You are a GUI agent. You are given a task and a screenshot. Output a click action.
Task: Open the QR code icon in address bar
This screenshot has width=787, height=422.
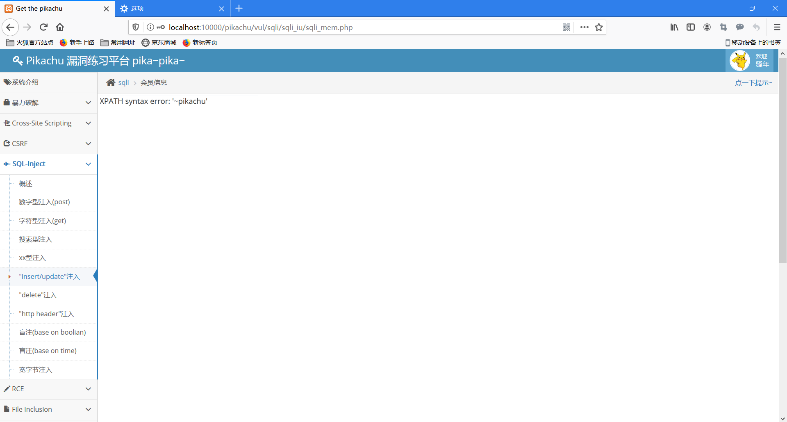click(x=566, y=27)
